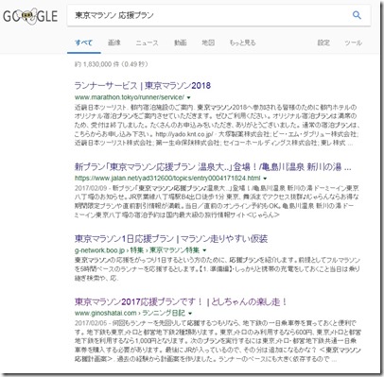This screenshot has height=377, width=384.
Task: Switch to the 画像 tab
Action: 114,43
